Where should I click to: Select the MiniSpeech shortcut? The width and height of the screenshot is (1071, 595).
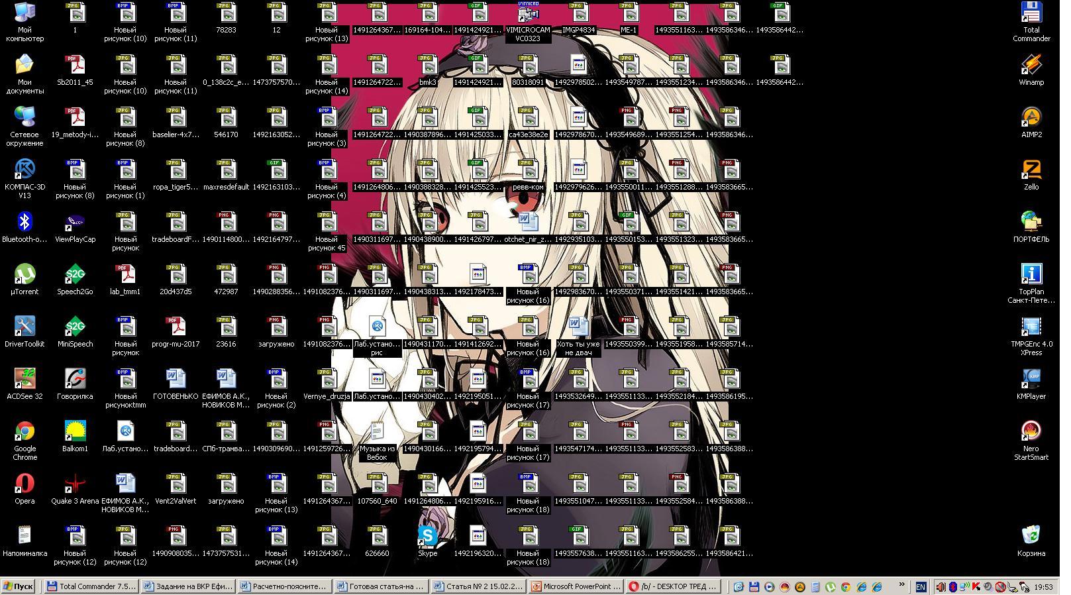[75, 332]
